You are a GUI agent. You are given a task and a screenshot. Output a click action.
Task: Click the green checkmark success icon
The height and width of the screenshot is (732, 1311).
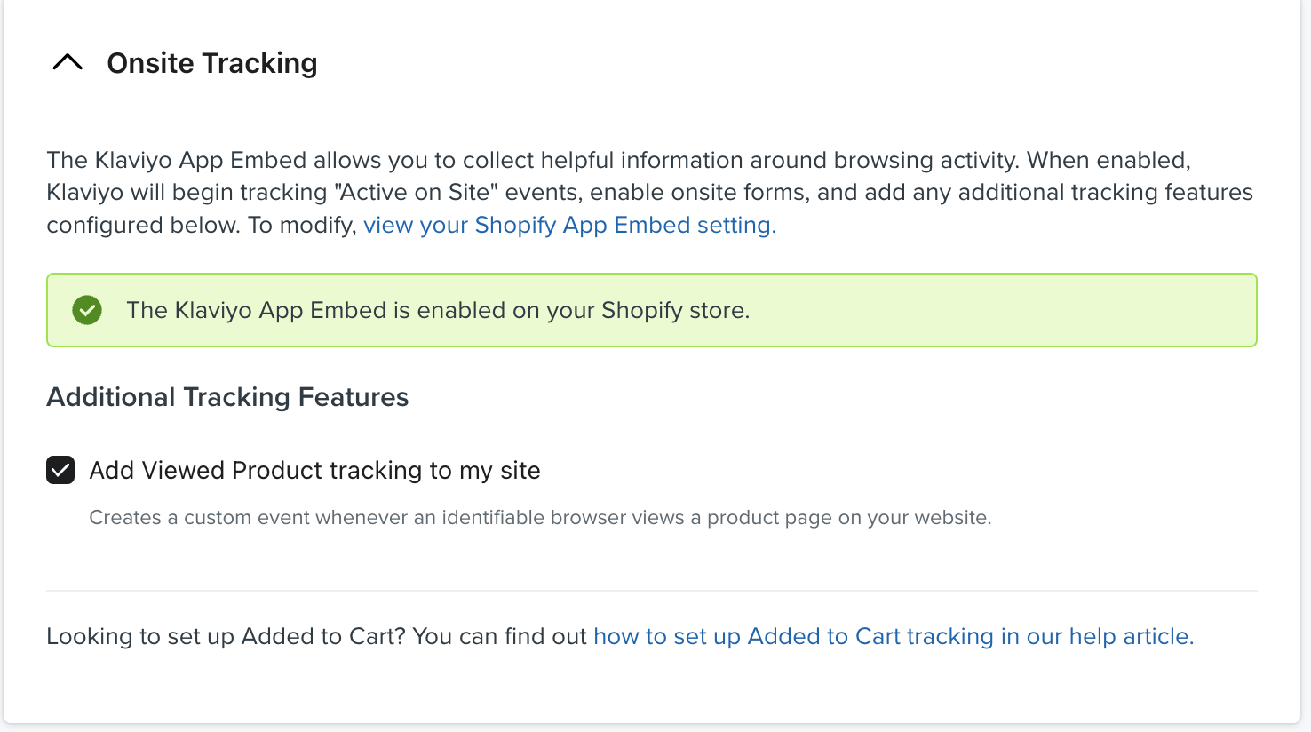click(x=87, y=310)
